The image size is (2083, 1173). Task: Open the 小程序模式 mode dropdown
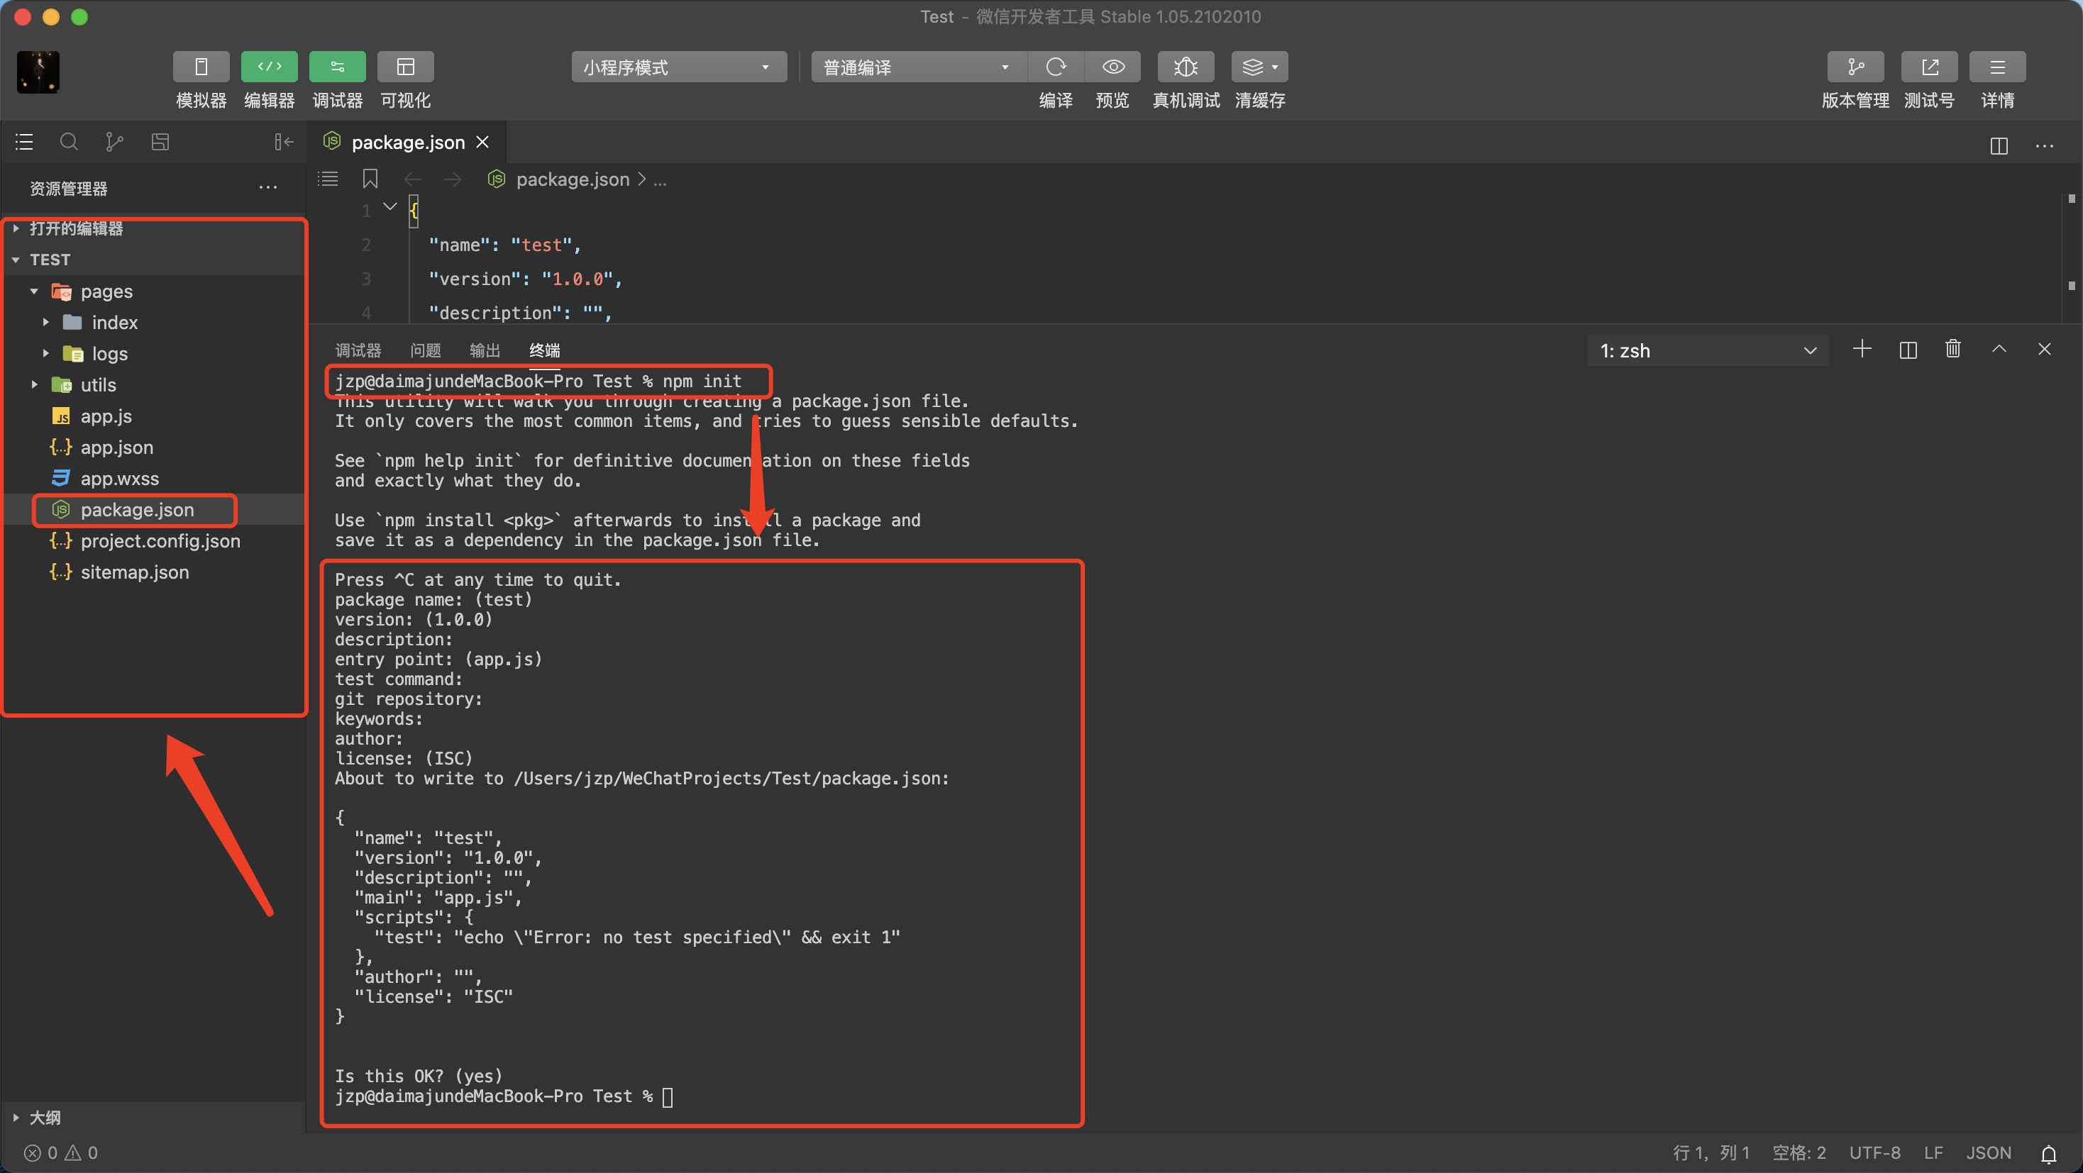pos(678,67)
